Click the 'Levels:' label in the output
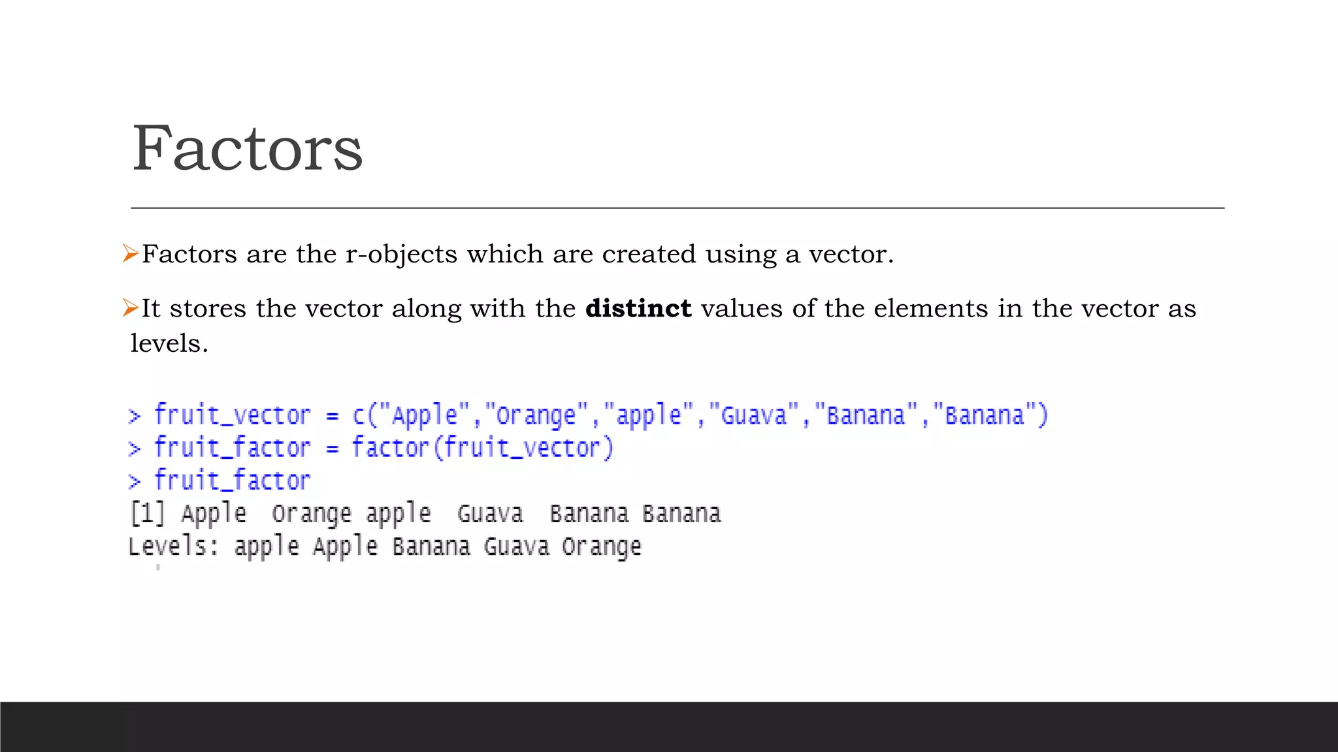Screen dimensions: 1338x752 (174, 546)
